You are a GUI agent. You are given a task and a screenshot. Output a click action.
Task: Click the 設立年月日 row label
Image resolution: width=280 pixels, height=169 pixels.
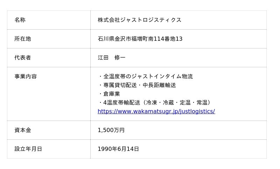click(x=28, y=149)
